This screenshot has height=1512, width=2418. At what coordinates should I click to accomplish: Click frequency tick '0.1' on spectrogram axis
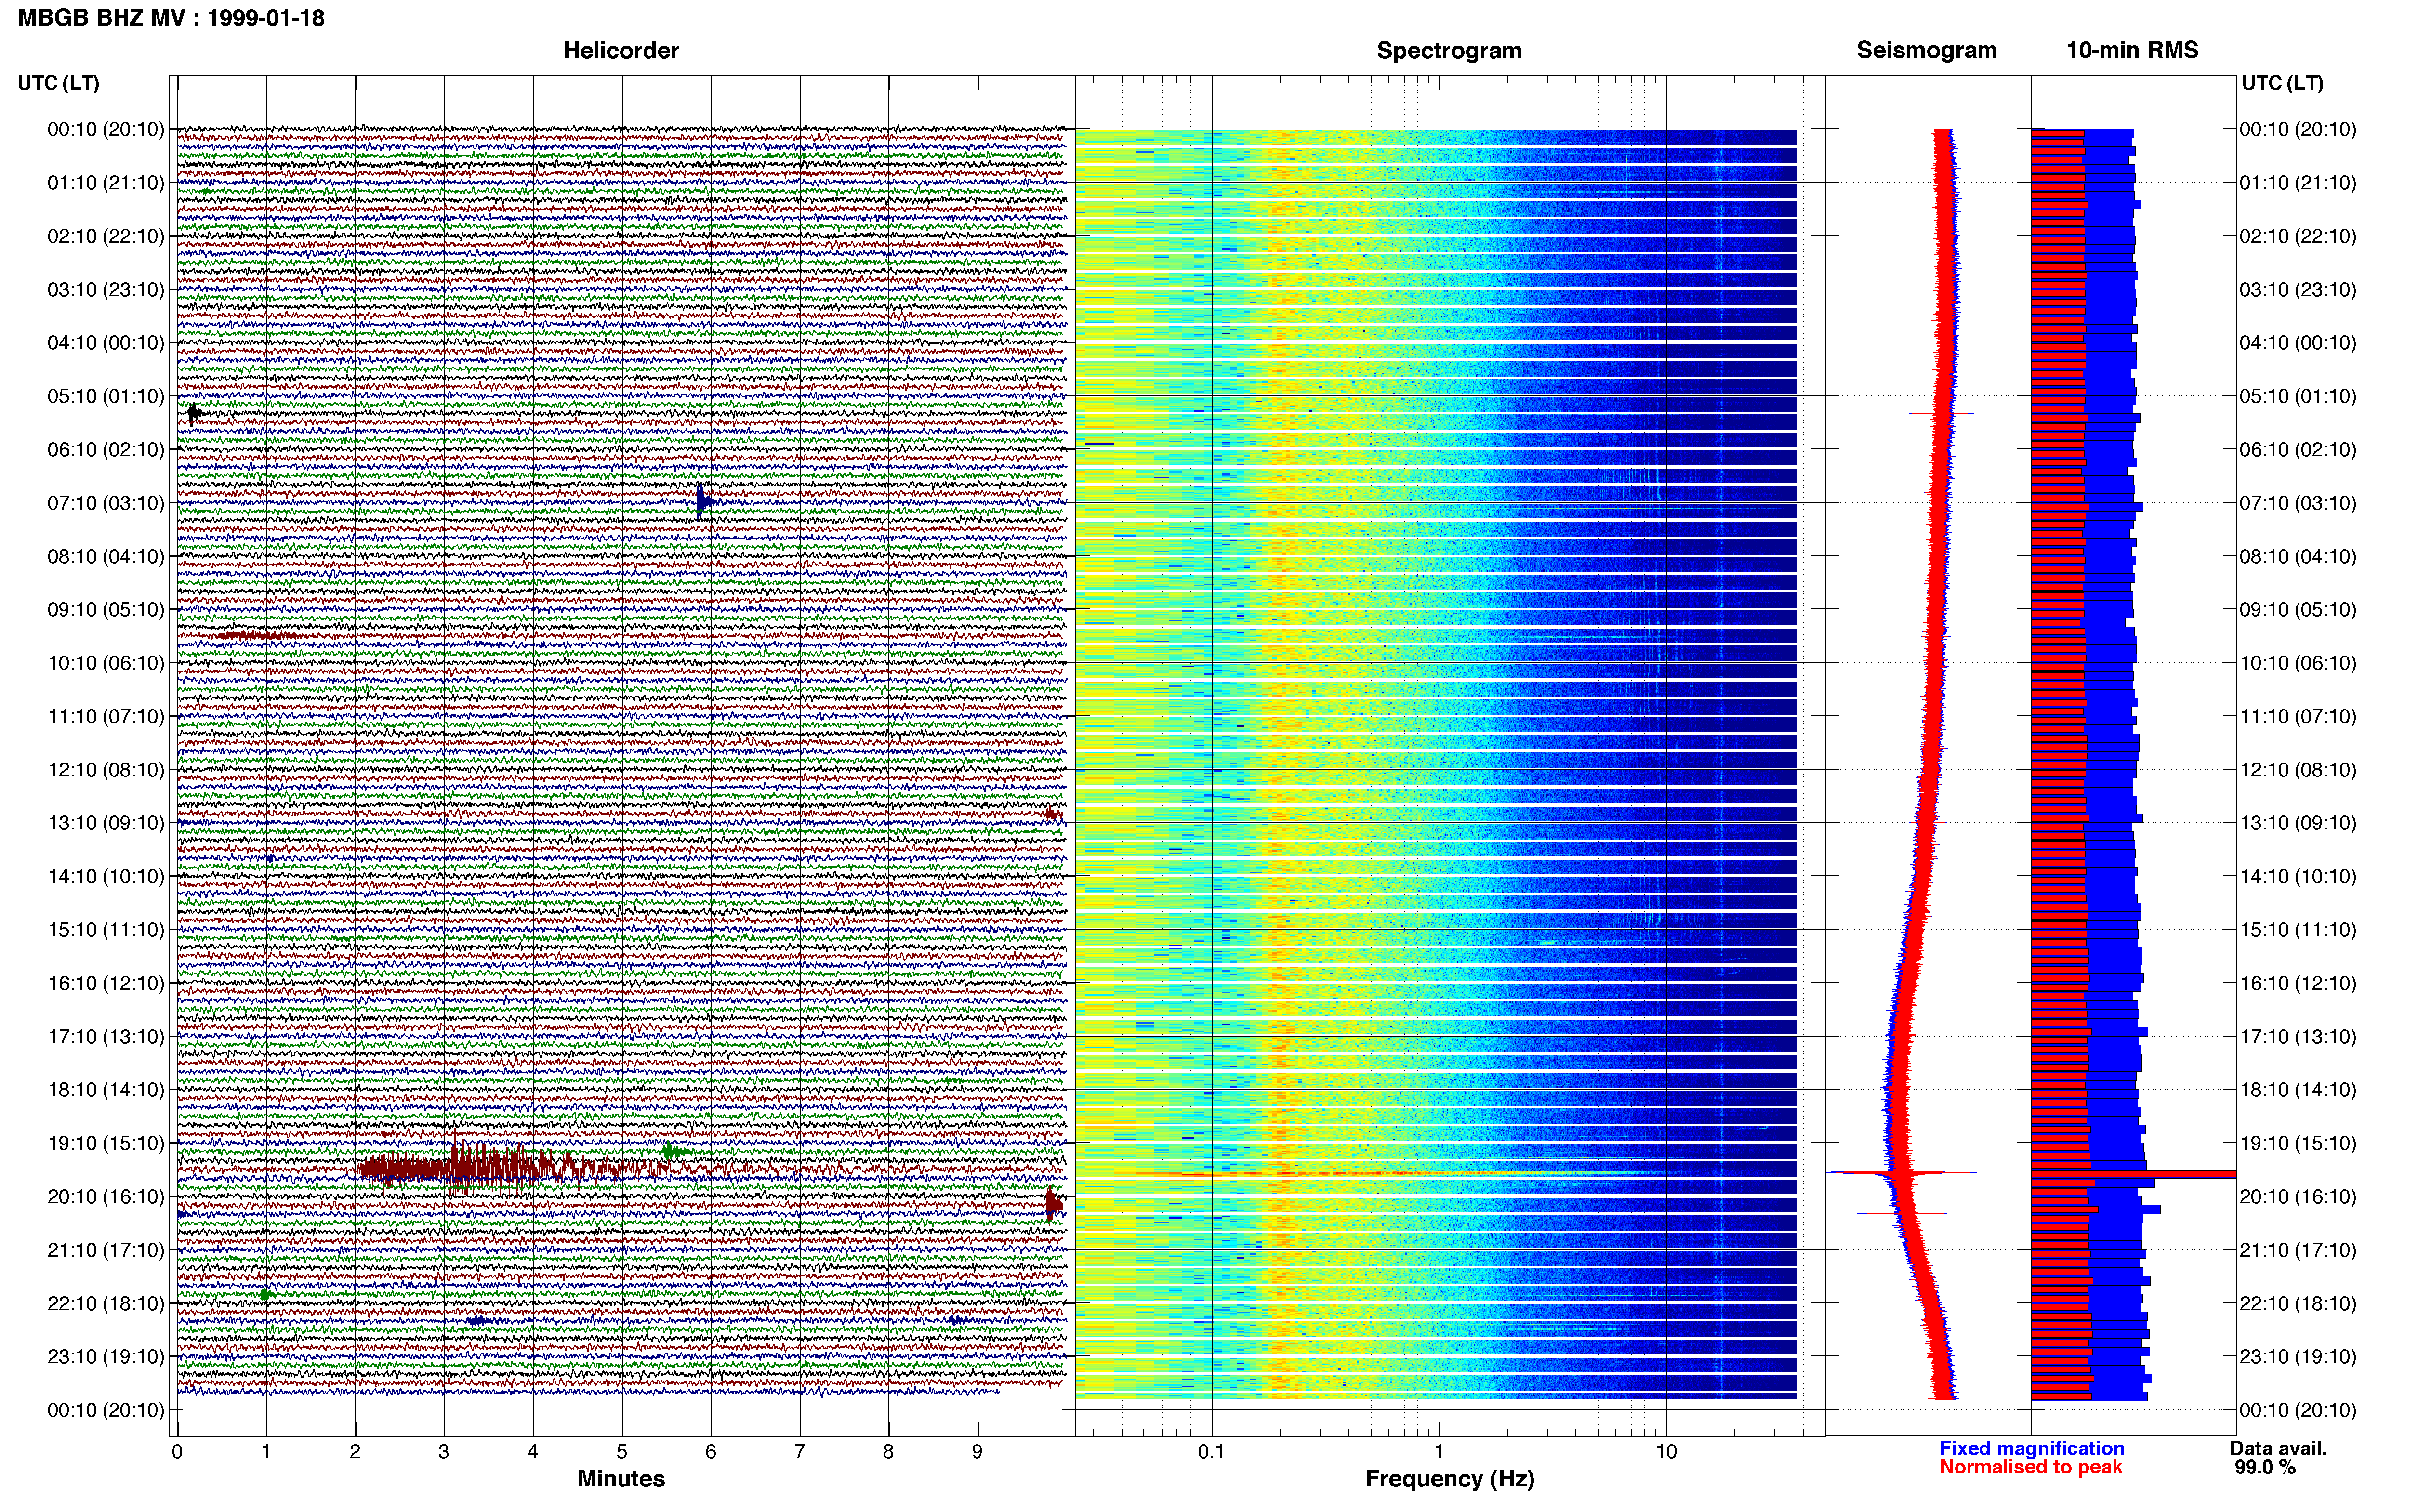pos(1211,1451)
